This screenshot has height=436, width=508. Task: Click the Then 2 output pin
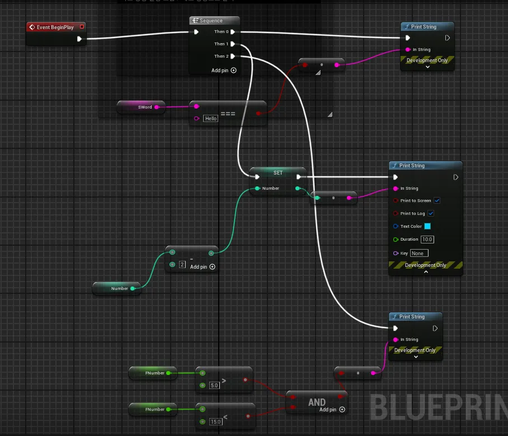click(233, 56)
